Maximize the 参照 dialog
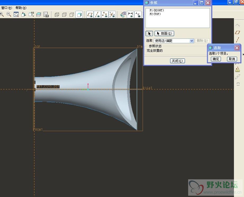 (x=202, y=3)
